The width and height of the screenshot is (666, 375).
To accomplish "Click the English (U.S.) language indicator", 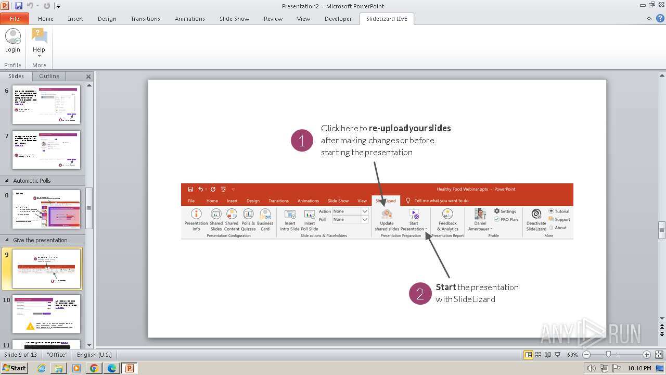I will (x=94, y=355).
